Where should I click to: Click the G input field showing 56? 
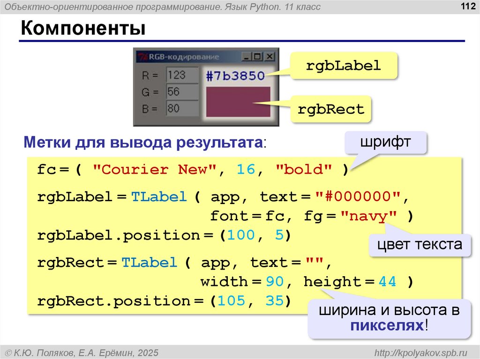point(182,92)
